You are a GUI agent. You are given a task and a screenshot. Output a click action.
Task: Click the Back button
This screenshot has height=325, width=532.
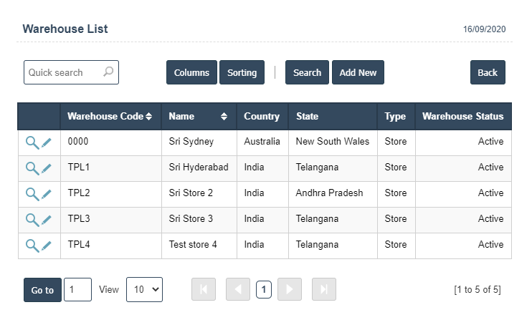(x=488, y=72)
